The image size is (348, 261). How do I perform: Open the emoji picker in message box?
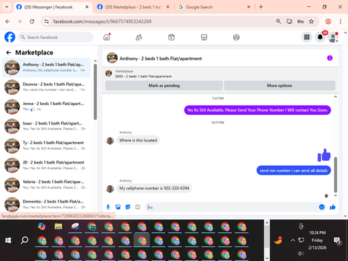click(x=322, y=207)
